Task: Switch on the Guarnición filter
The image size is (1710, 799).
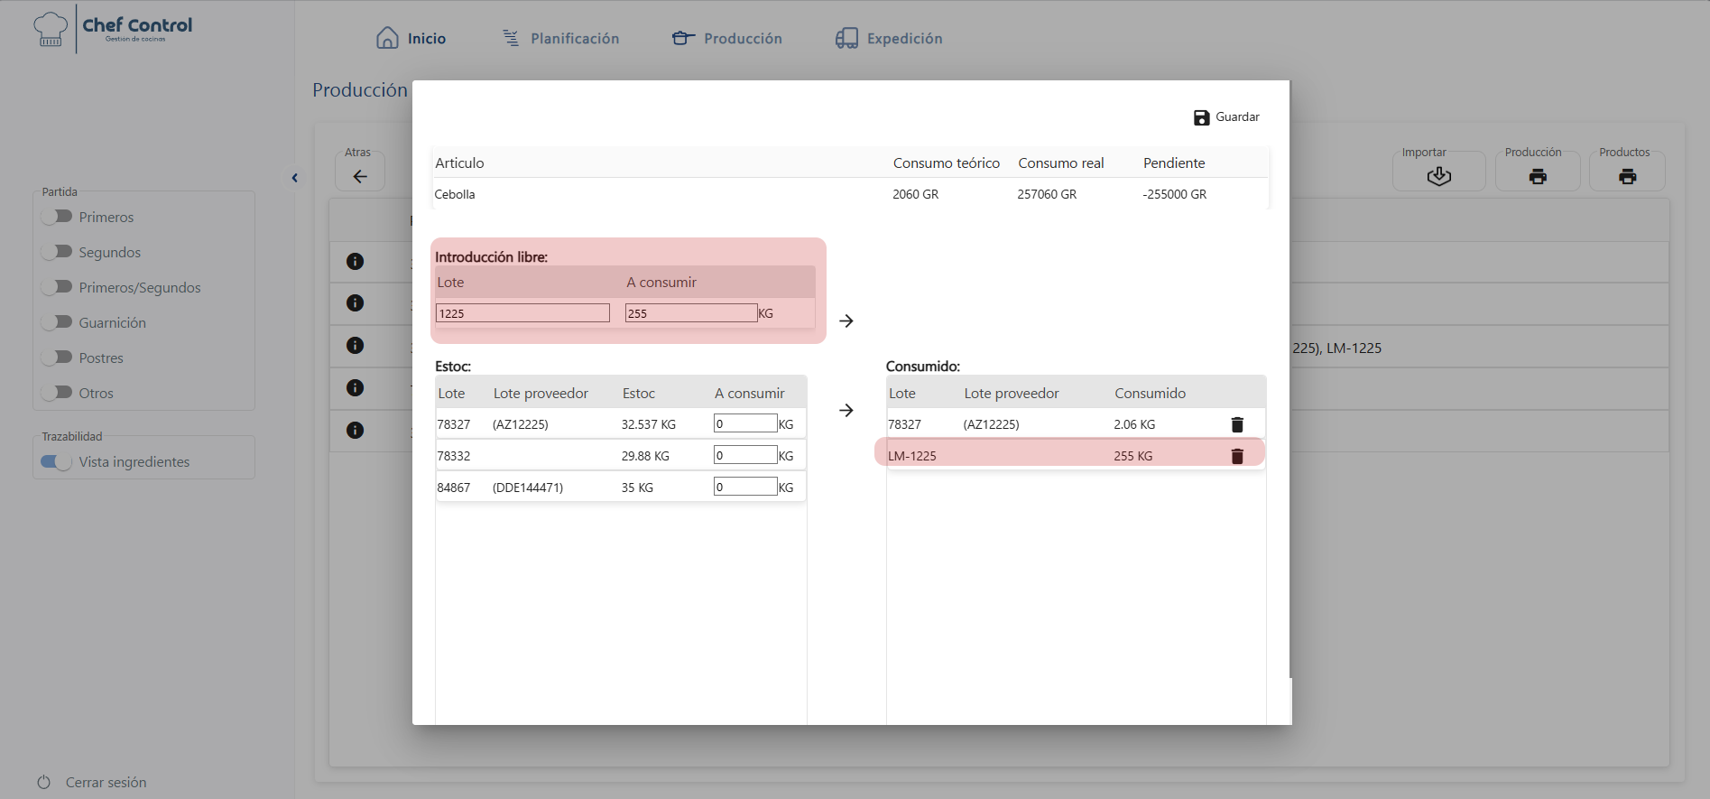Action: [x=57, y=322]
